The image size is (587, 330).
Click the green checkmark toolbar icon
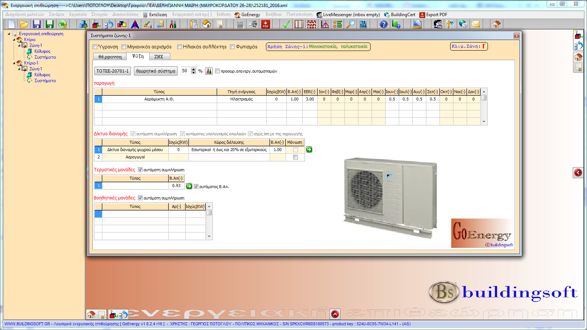tap(286, 24)
